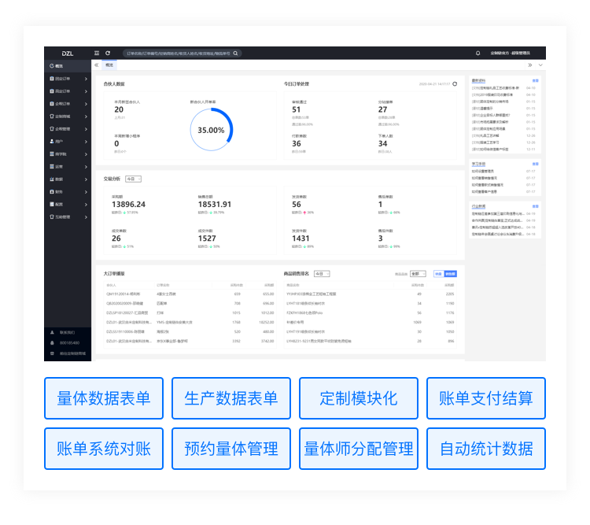Click the 账单支付结算 button
Screen dimensions: 590x525
click(x=486, y=398)
